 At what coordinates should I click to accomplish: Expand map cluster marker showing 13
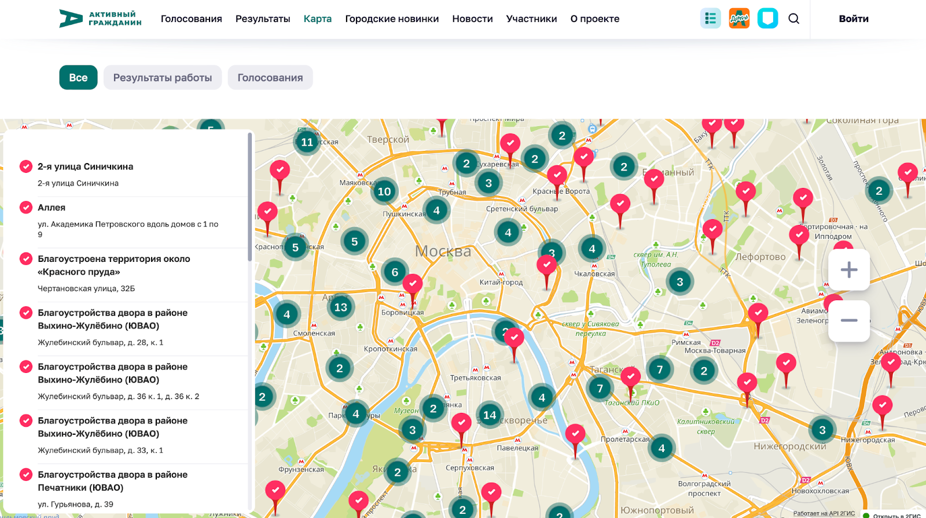pos(341,307)
